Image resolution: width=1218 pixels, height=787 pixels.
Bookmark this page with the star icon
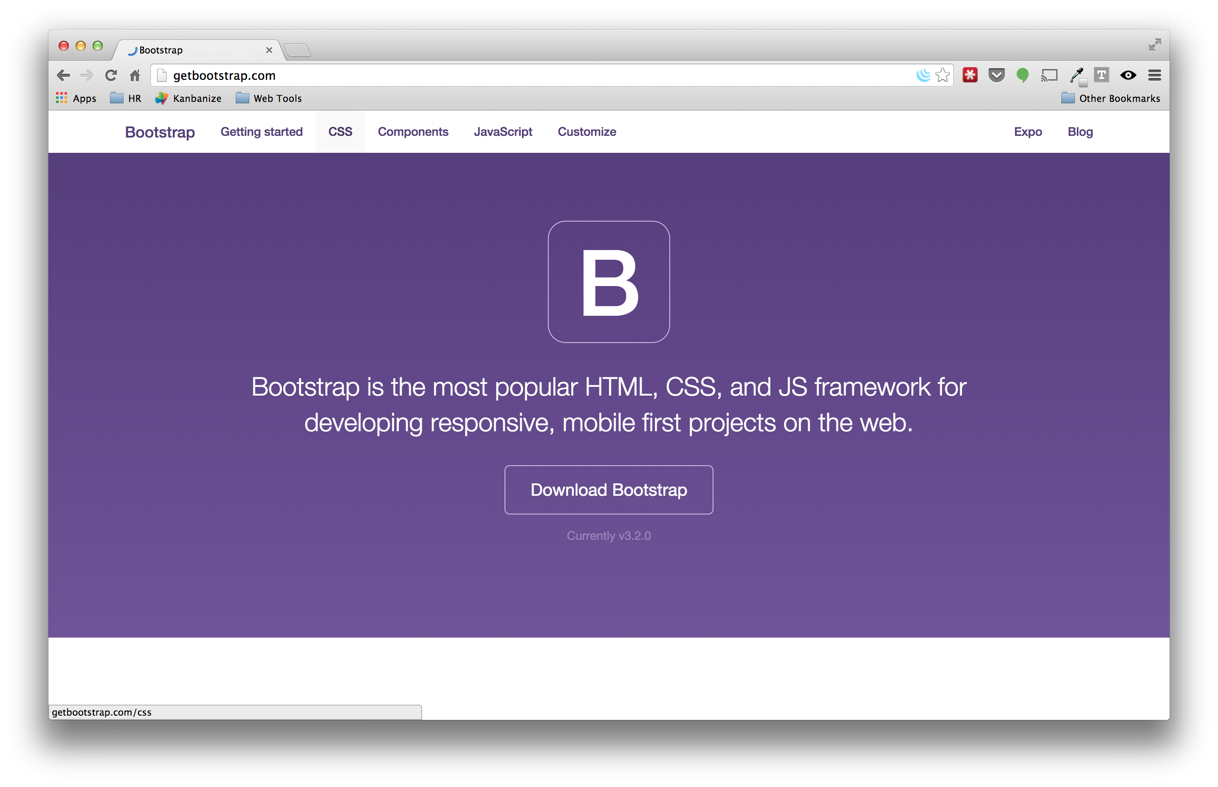click(x=942, y=76)
